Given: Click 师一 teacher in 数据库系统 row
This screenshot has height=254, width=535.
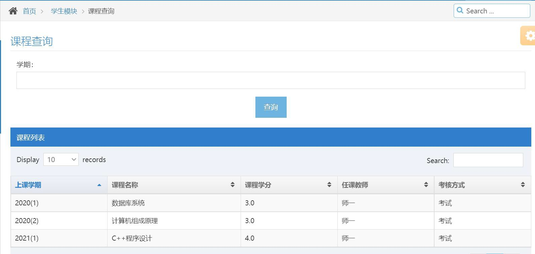Looking at the screenshot, I should click(x=348, y=203).
